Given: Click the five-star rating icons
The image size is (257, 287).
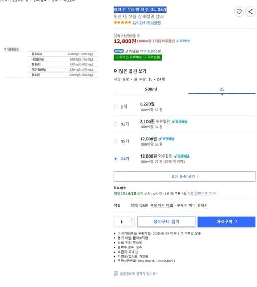Looking at the screenshot, I should pyautogui.click(x=123, y=22).
